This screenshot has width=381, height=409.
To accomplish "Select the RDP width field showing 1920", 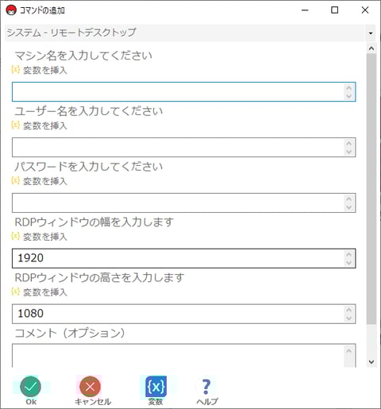I will point(183,258).
